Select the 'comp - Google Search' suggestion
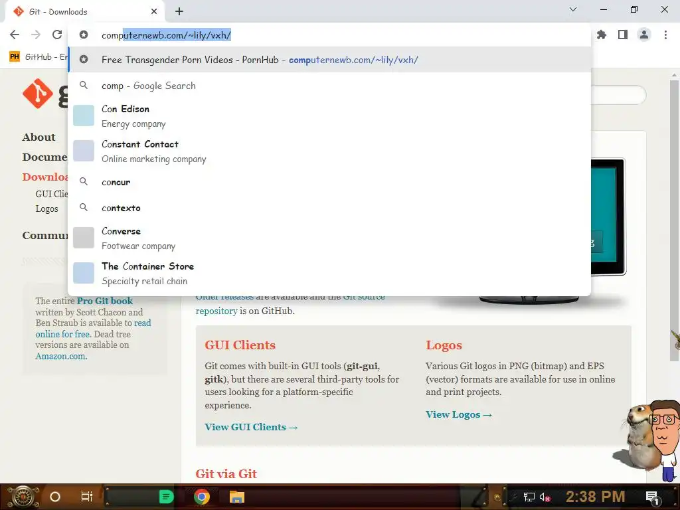Viewport: 680px width, 510px height. [x=329, y=86]
